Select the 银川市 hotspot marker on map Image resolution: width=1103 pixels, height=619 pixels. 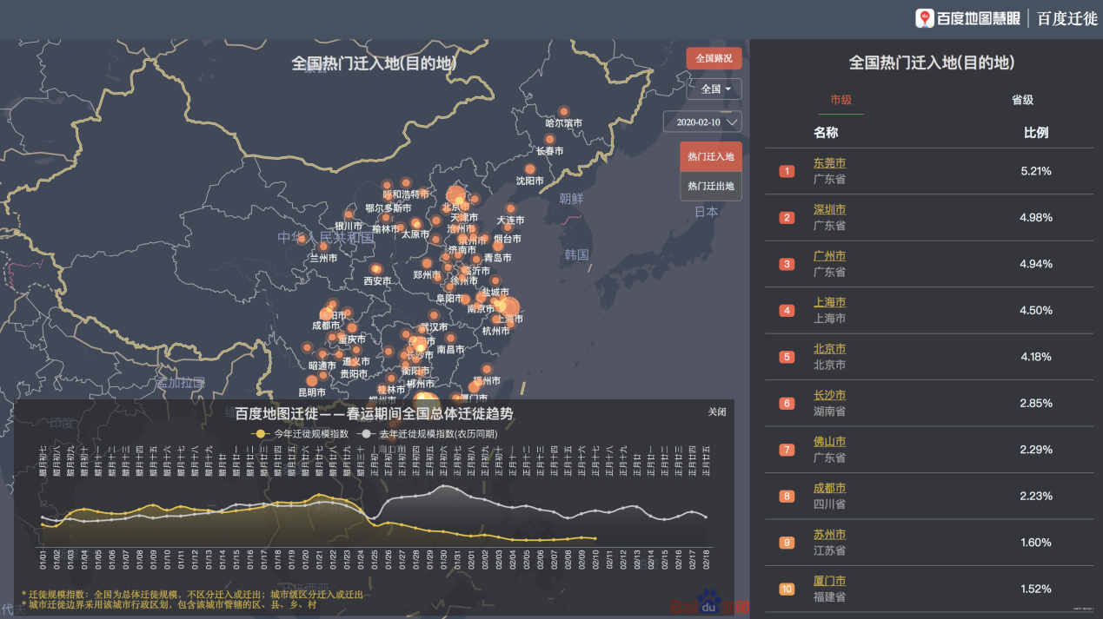coord(349,214)
